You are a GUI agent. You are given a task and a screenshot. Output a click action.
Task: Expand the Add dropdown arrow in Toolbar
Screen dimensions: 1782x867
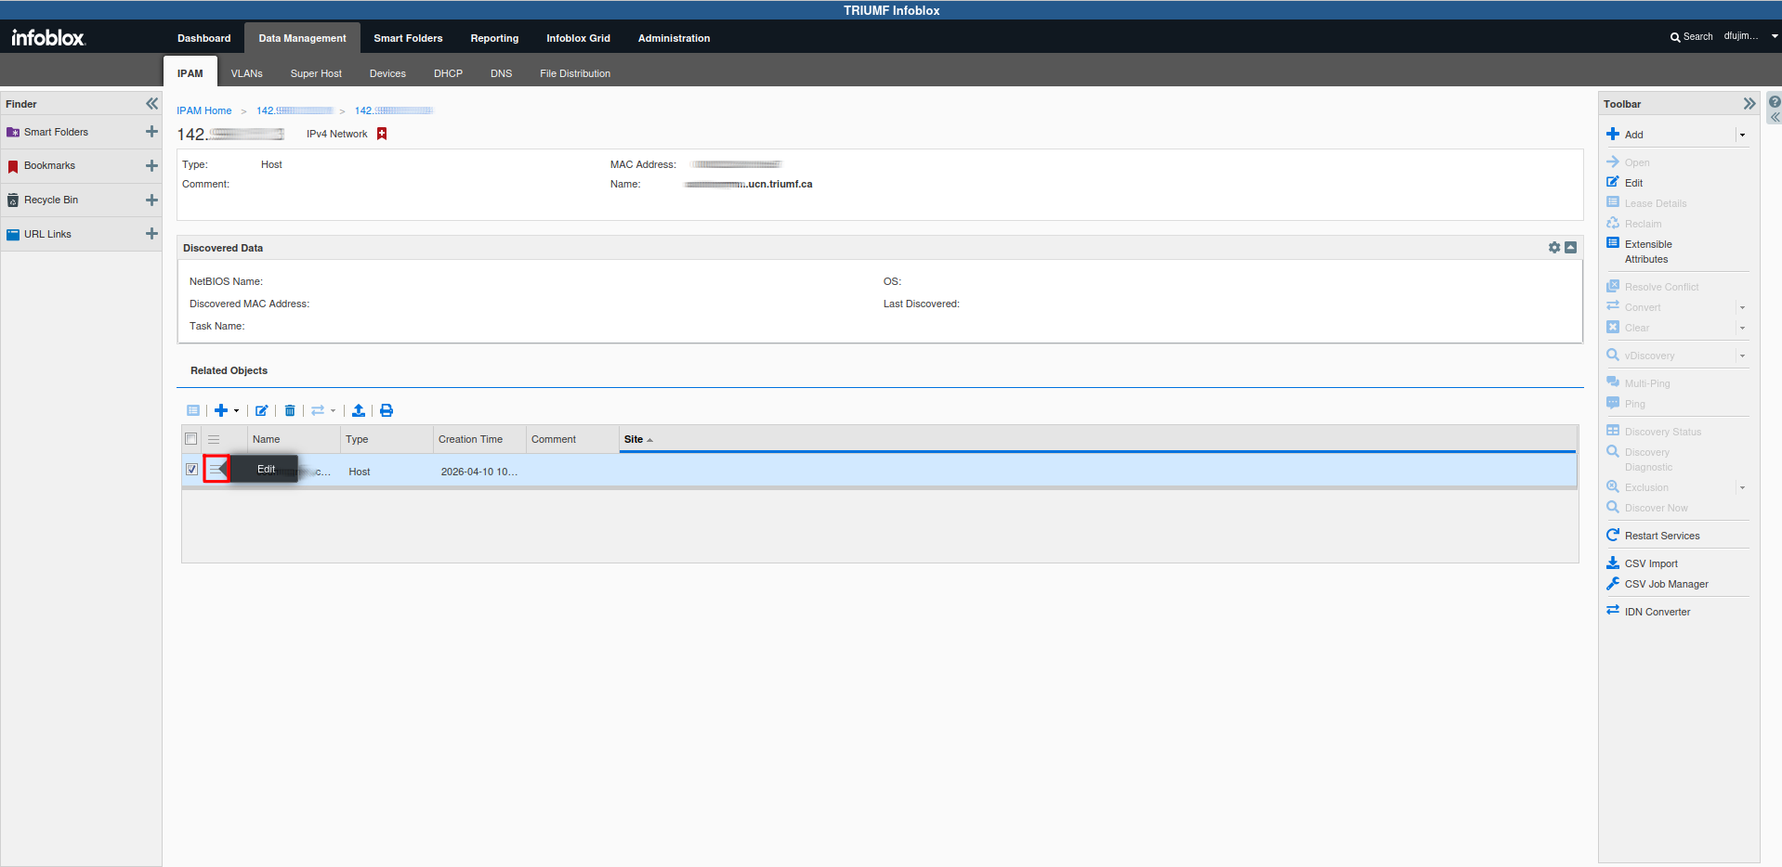(1742, 135)
